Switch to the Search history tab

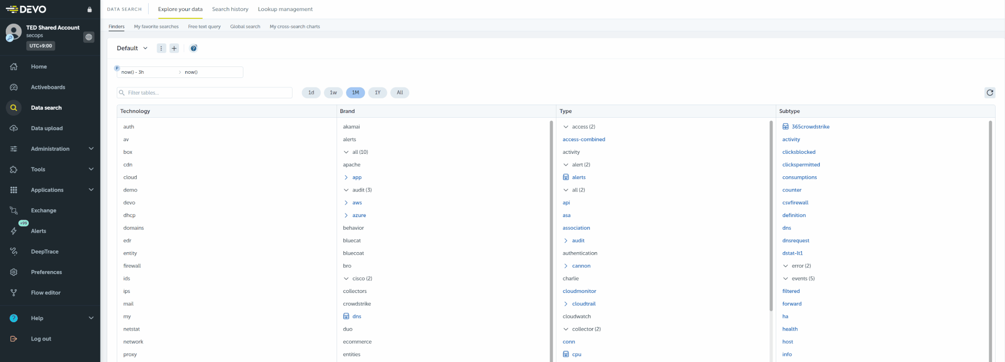(230, 9)
